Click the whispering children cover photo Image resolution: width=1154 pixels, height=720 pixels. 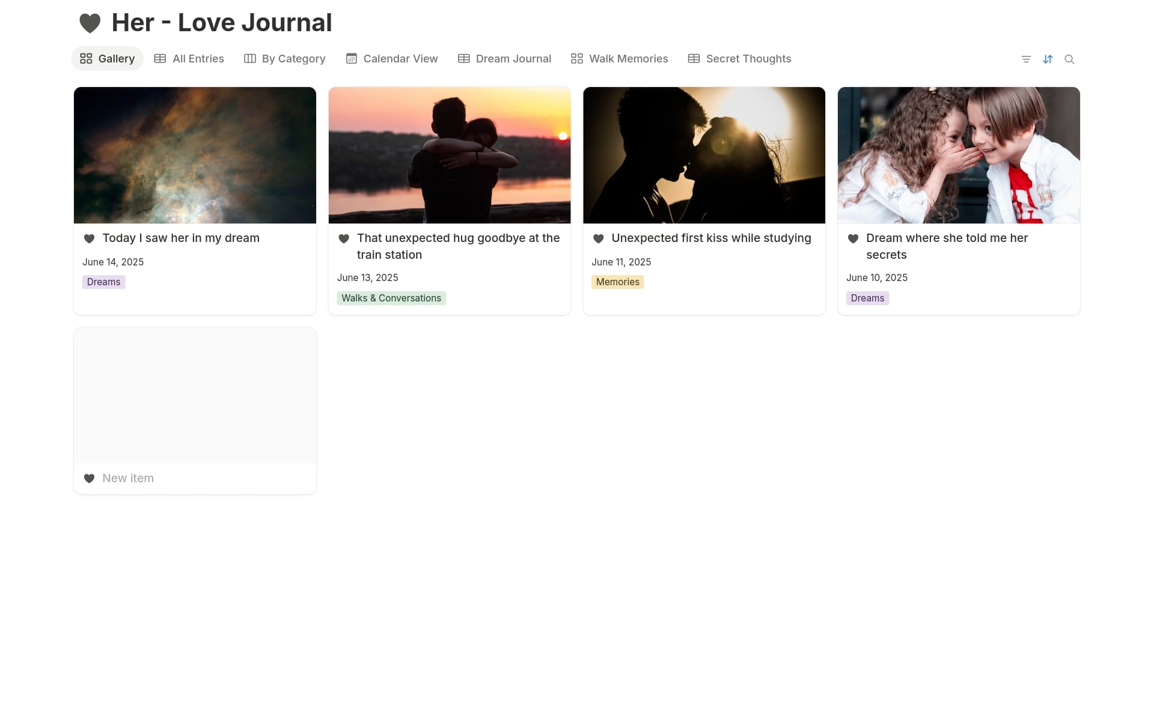[x=958, y=155]
